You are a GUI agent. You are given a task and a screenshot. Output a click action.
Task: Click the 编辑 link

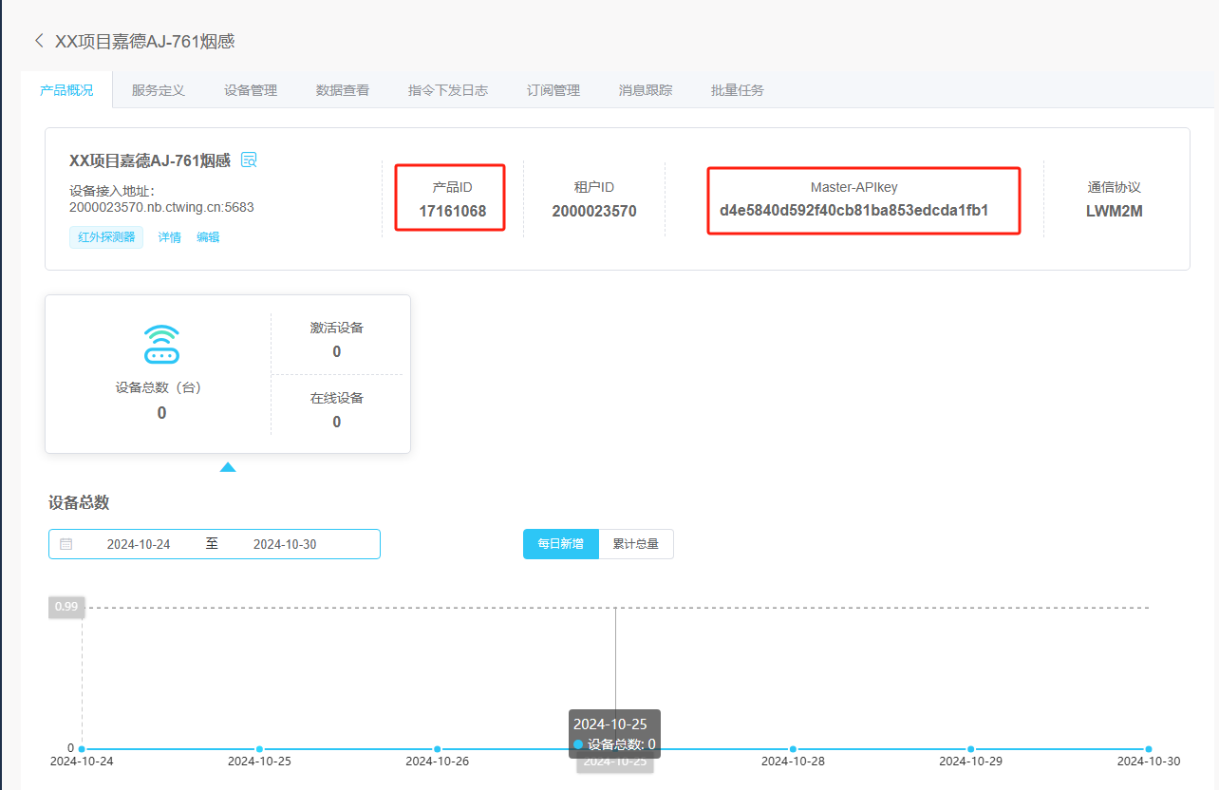[208, 237]
